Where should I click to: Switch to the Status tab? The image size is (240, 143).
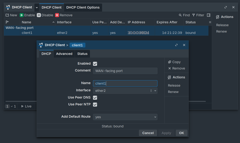(x=82, y=54)
